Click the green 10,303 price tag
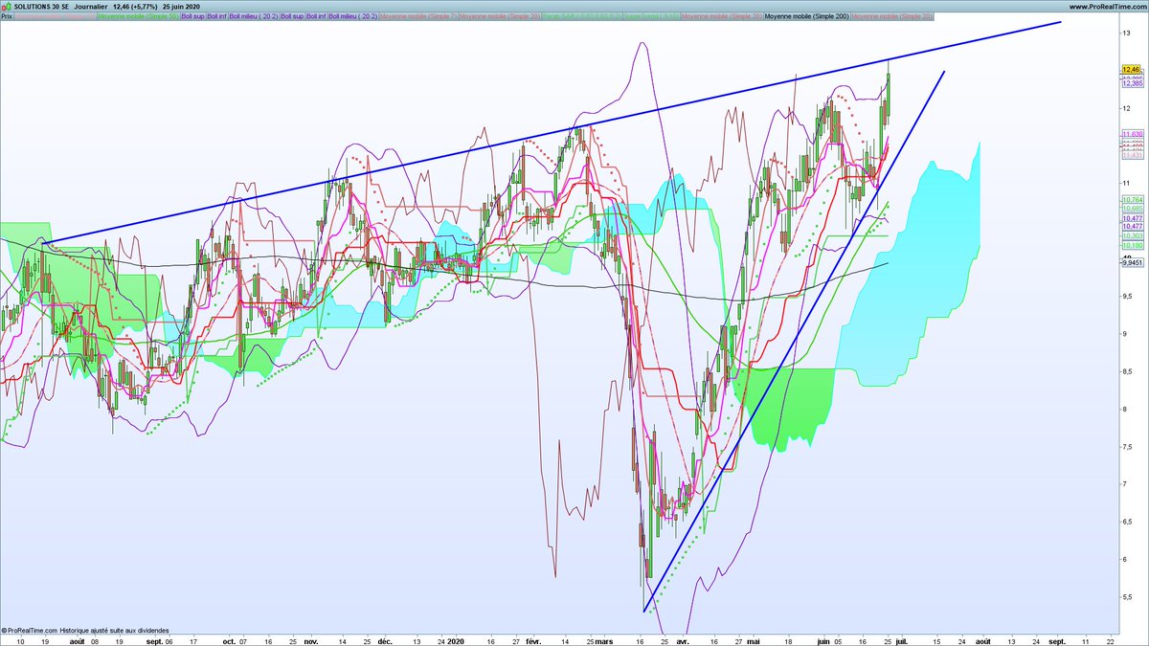This screenshot has height=646, width=1149. tap(1132, 235)
